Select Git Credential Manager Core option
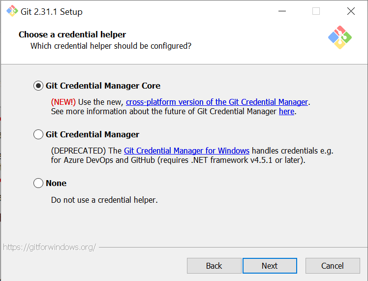The image size is (368, 281). point(38,86)
